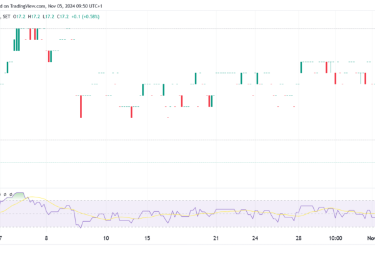Click the high price value H17.2
This screenshot has height=258, width=375.
pos(34,16)
